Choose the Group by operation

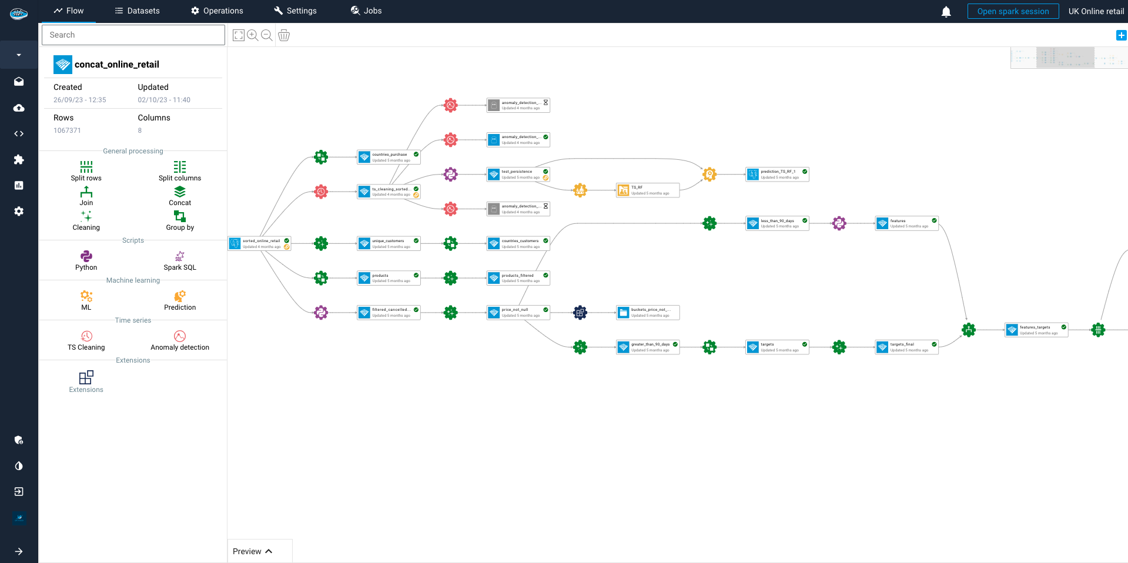click(x=180, y=217)
